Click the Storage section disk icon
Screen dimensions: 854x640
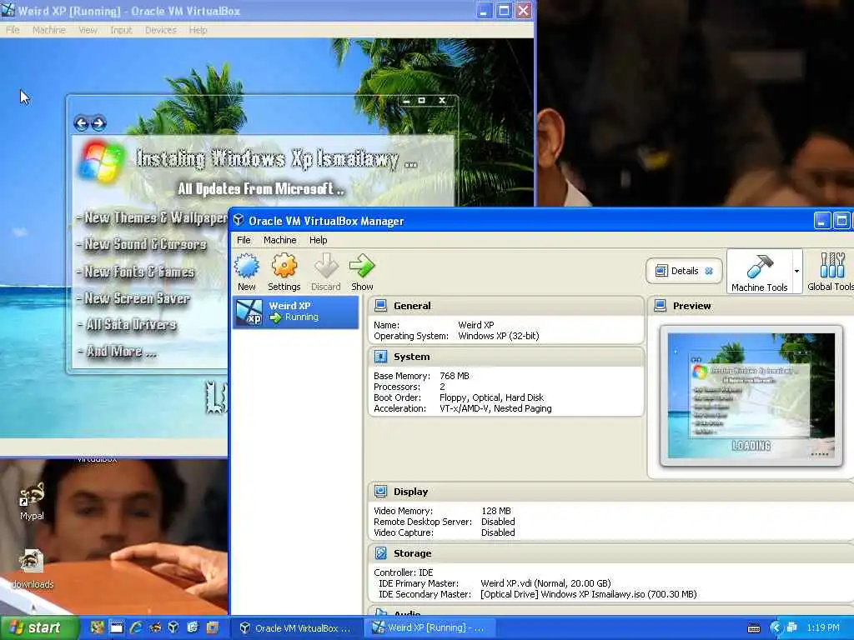coord(380,553)
